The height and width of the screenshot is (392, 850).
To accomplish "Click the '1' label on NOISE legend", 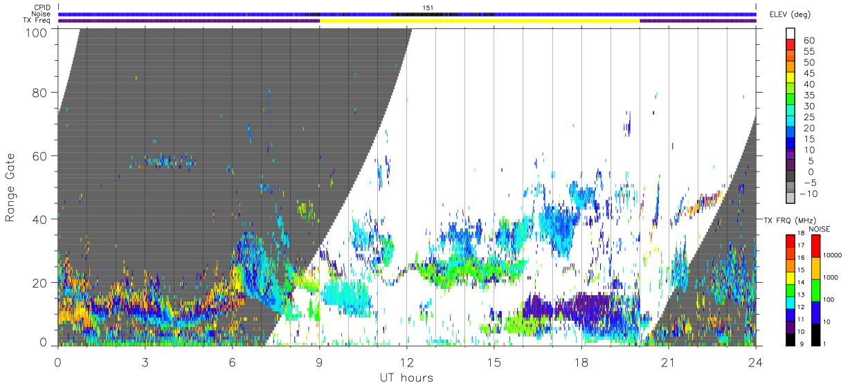I will coord(825,344).
